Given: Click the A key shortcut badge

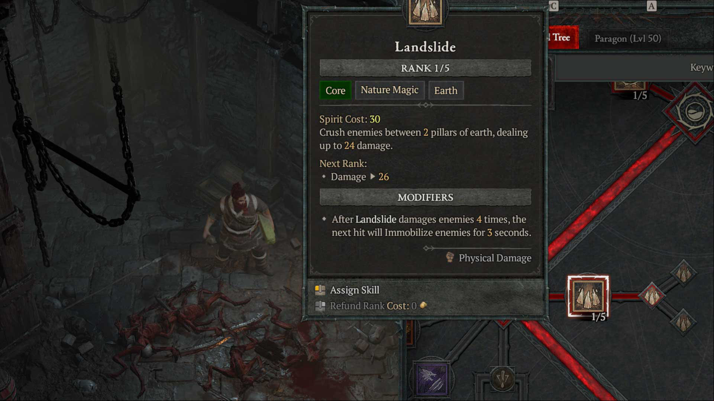Looking at the screenshot, I should tap(652, 6).
